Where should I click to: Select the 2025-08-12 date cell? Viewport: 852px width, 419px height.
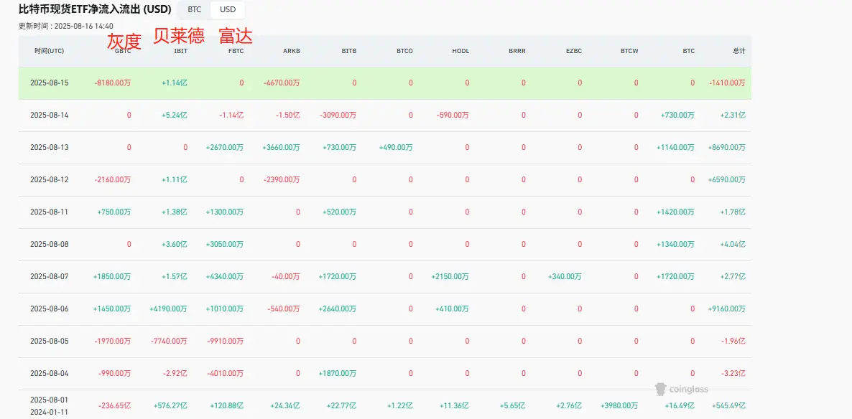tap(48, 179)
